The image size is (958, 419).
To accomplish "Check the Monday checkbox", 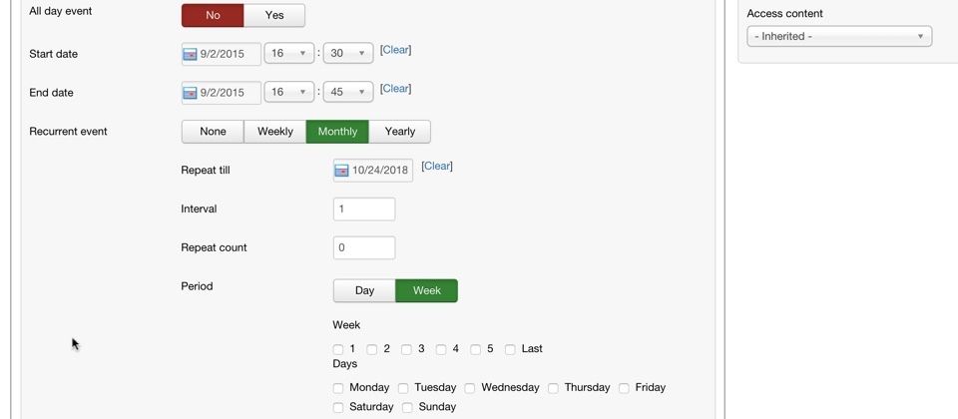I will tap(338, 388).
